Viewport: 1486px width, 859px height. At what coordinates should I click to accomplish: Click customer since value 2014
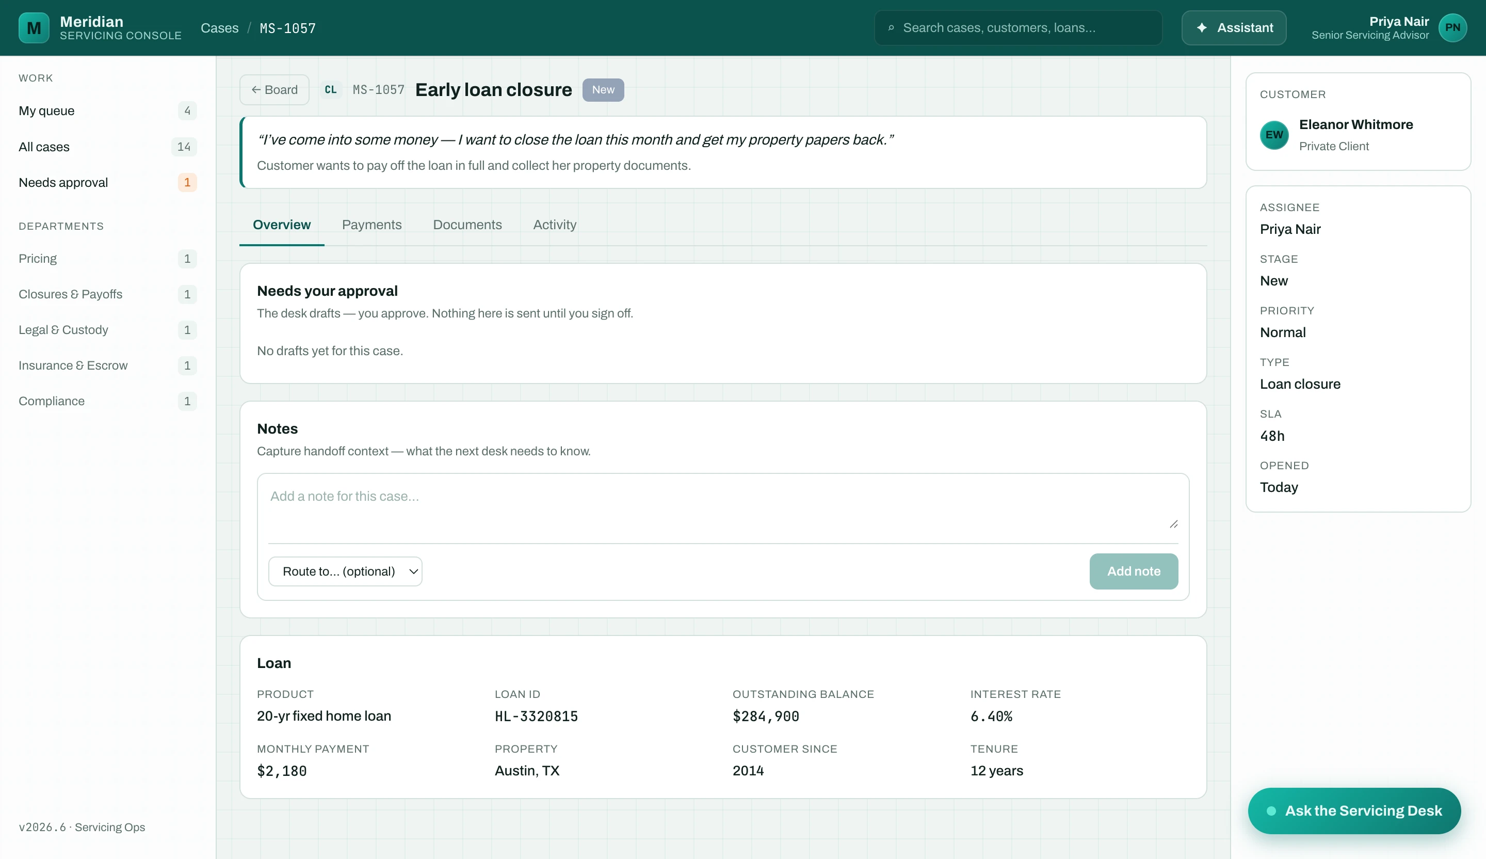(748, 771)
